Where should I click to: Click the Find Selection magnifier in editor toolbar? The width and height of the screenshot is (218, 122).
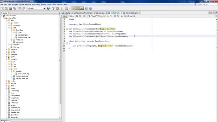pyautogui.click(x=89, y=16)
